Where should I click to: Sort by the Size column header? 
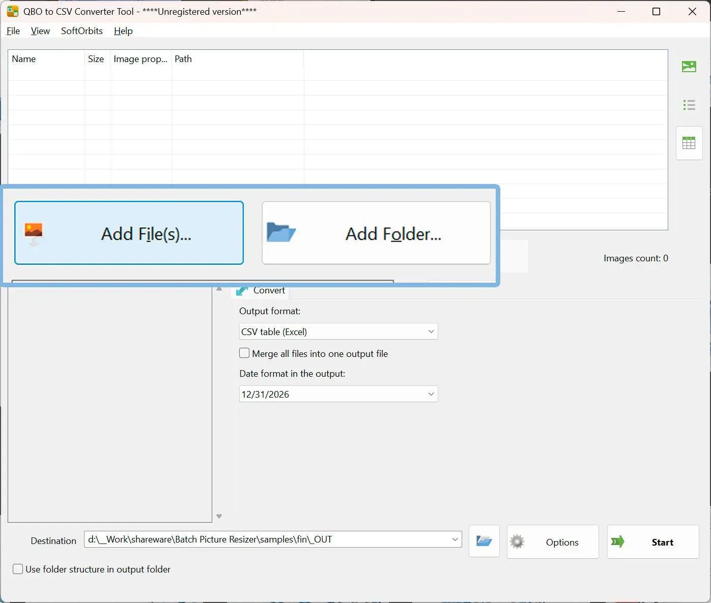(98, 59)
